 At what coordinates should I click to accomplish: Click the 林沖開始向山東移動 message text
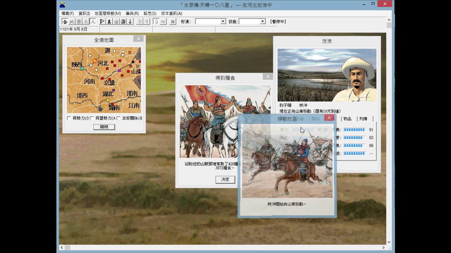coord(287,204)
